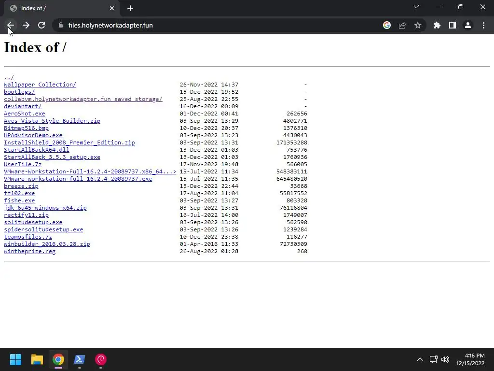Bookmark this page with the star icon

tap(418, 25)
